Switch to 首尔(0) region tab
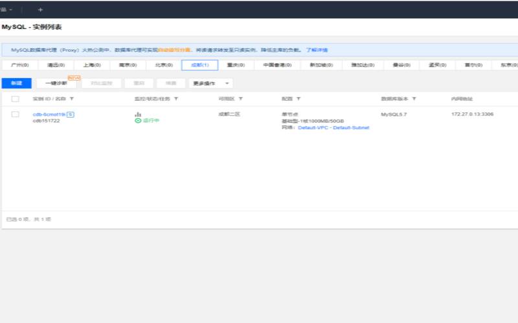The width and height of the screenshot is (518, 323). click(473, 65)
